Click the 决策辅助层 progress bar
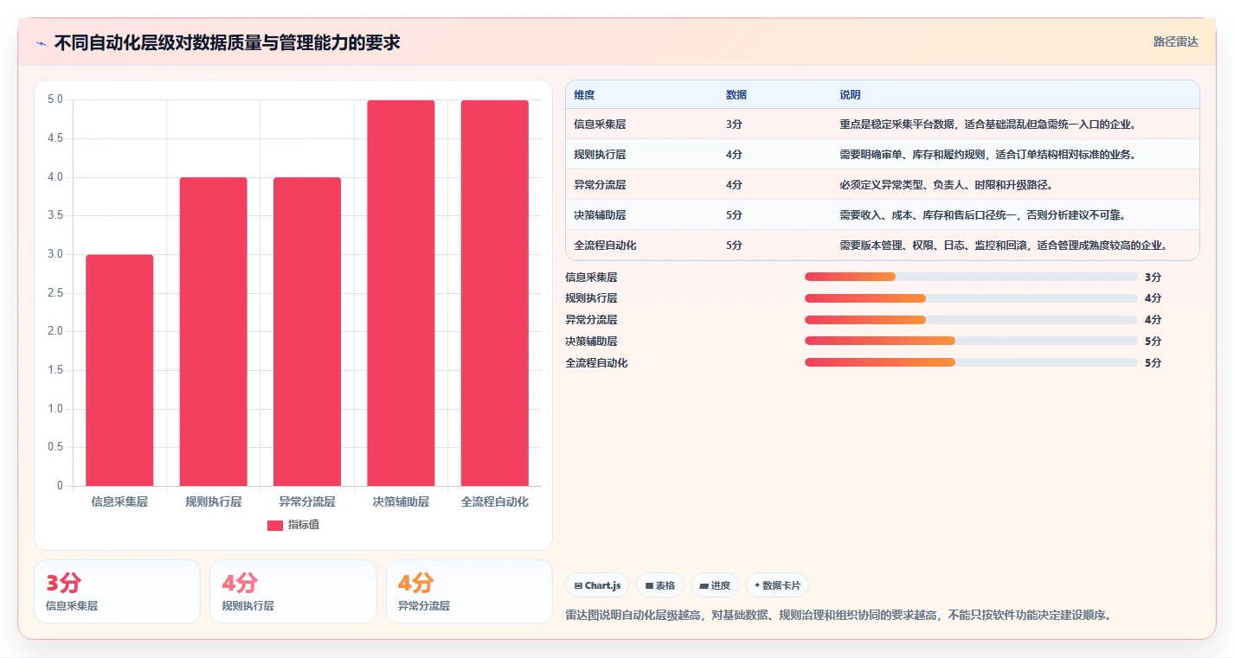Viewport: 1234px width, 658px height. coord(971,341)
